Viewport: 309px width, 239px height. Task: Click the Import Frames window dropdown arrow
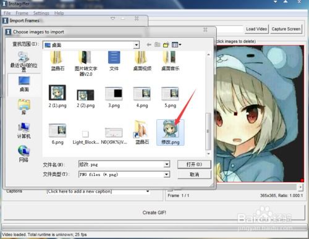coord(112,19)
